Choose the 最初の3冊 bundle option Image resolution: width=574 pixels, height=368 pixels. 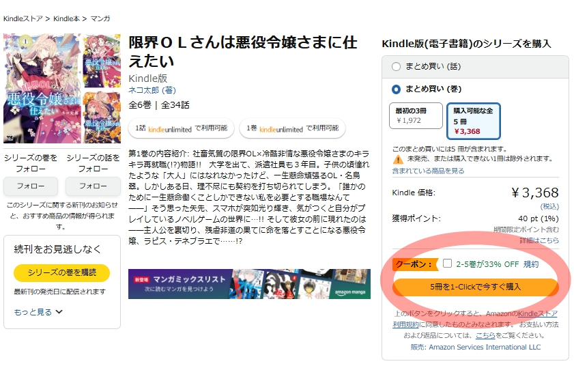click(x=415, y=116)
